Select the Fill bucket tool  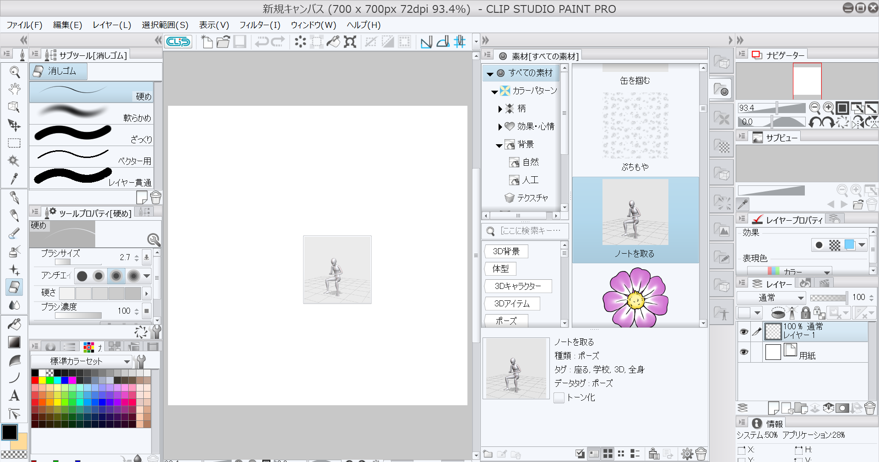tap(14, 324)
